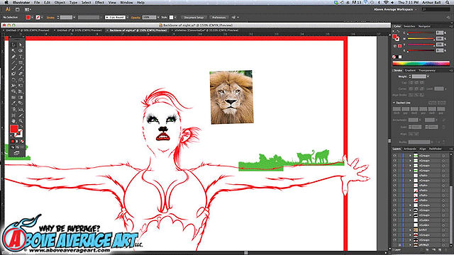Select the Mesh tool
Viewport: 454px width, 255px height.
pyautogui.click(x=13, y=98)
